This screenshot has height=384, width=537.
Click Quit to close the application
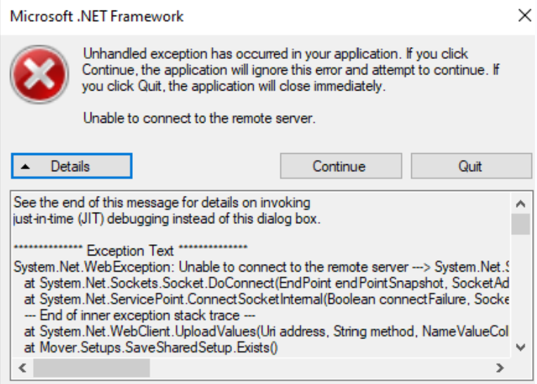[x=471, y=166]
